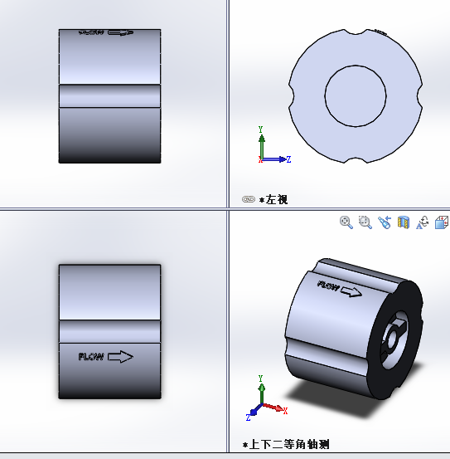Screen dimensions: 450x459
Task: Select the middle groove band in the top-left view
Action: click(x=110, y=96)
